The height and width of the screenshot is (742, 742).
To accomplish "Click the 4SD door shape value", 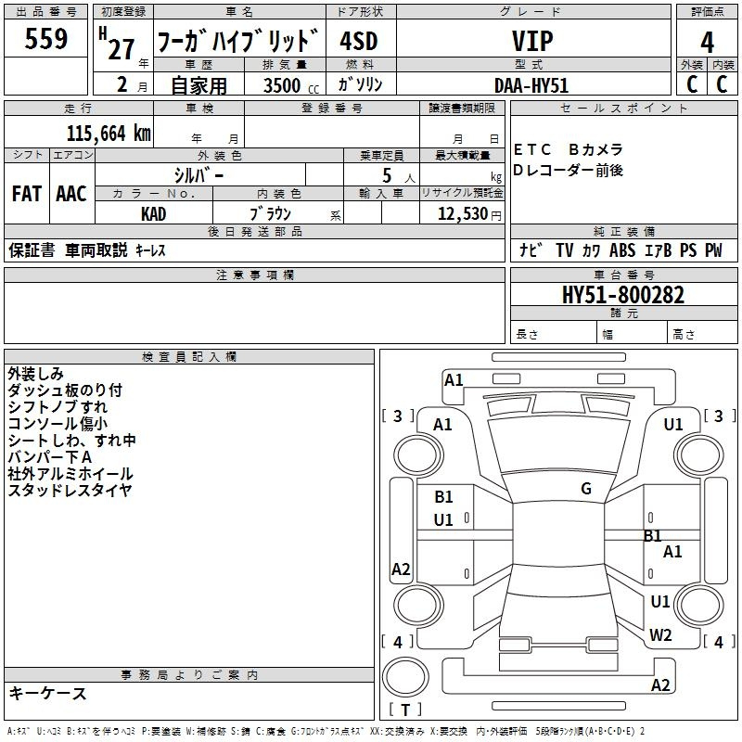I will point(361,41).
